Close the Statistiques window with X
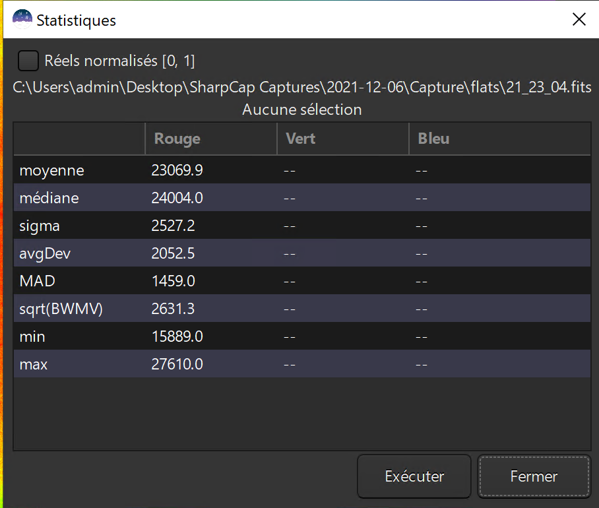 (579, 19)
